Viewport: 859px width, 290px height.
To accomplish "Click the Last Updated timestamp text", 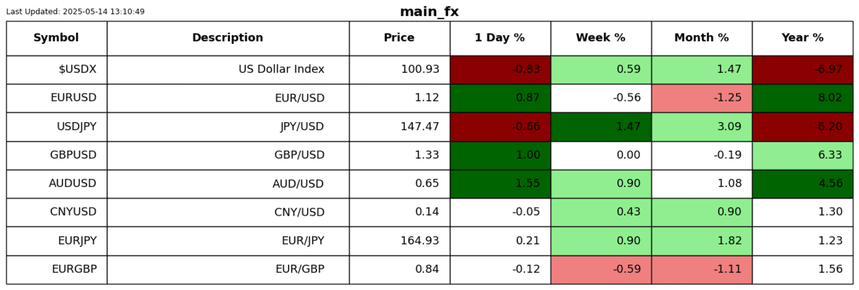I will click(x=75, y=12).
